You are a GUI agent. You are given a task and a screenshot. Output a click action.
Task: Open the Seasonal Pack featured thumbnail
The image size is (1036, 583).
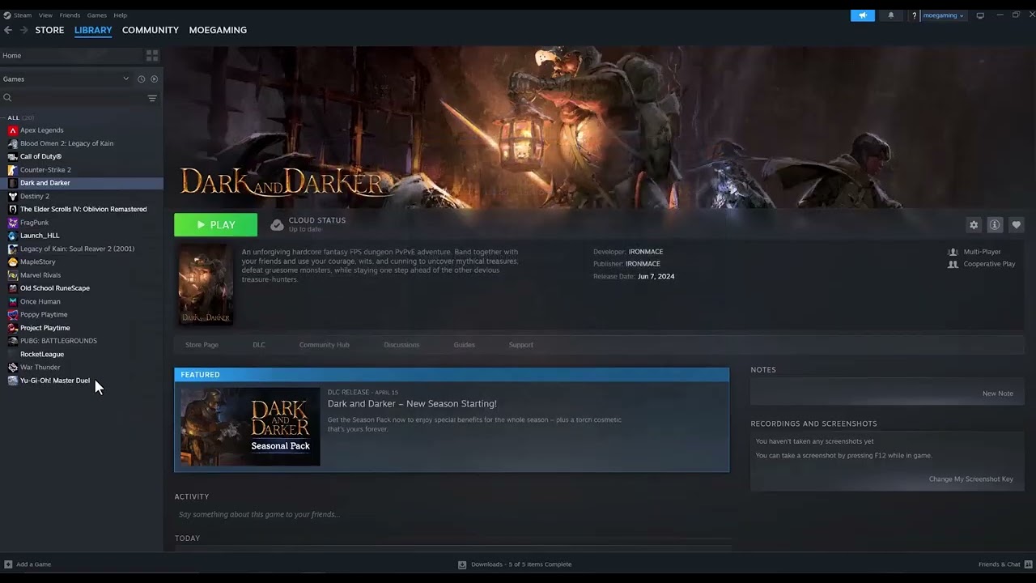250,427
